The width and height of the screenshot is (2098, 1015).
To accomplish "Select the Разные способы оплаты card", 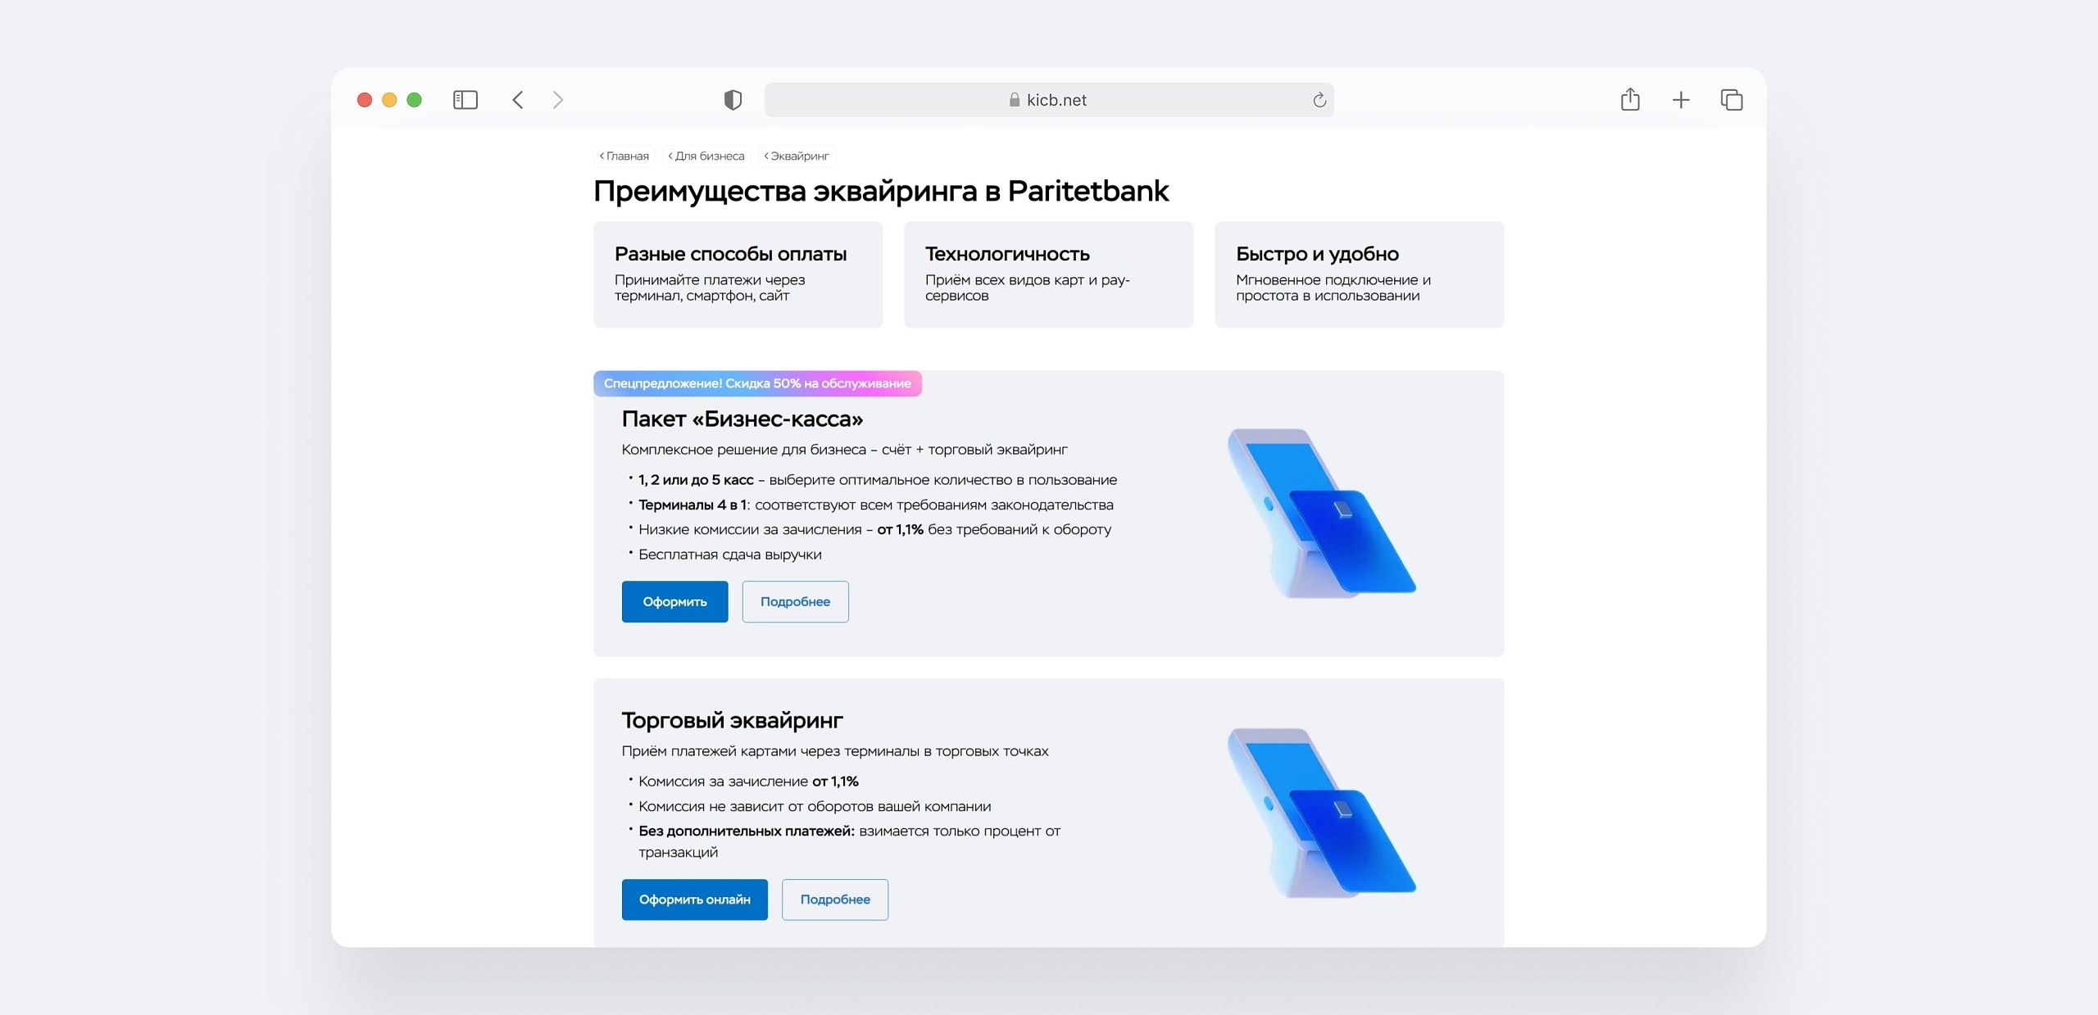I will tap(738, 274).
